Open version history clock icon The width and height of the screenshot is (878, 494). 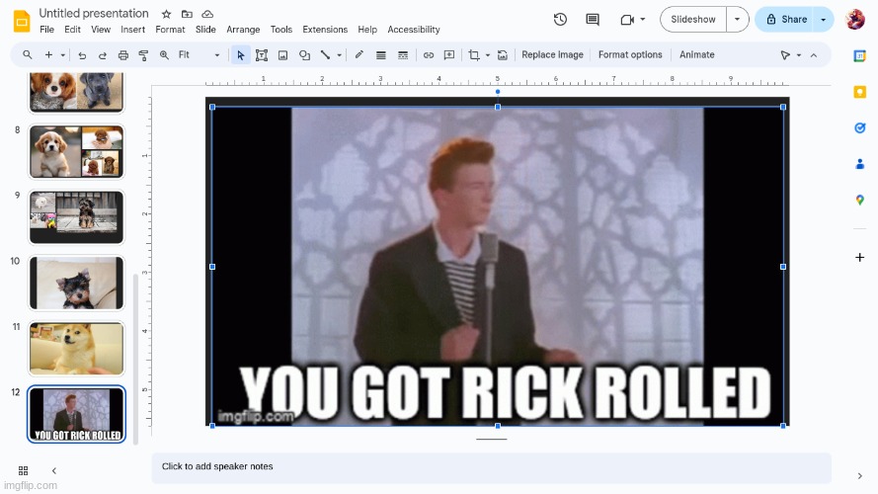click(560, 20)
